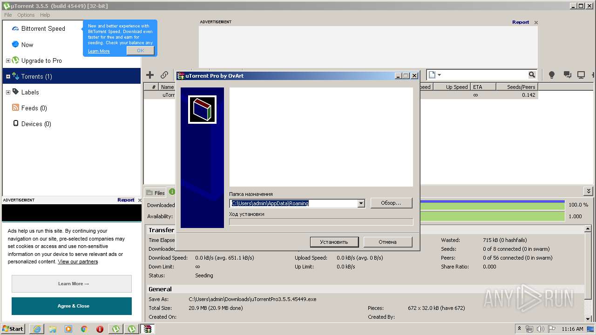Click the search magnifier icon in toolbar
This screenshot has height=335, width=596.
[532, 75]
